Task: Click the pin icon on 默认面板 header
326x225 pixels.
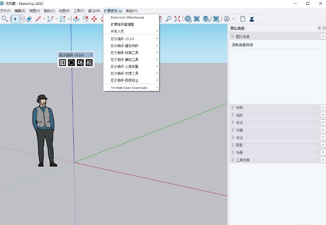Action: 319,28
